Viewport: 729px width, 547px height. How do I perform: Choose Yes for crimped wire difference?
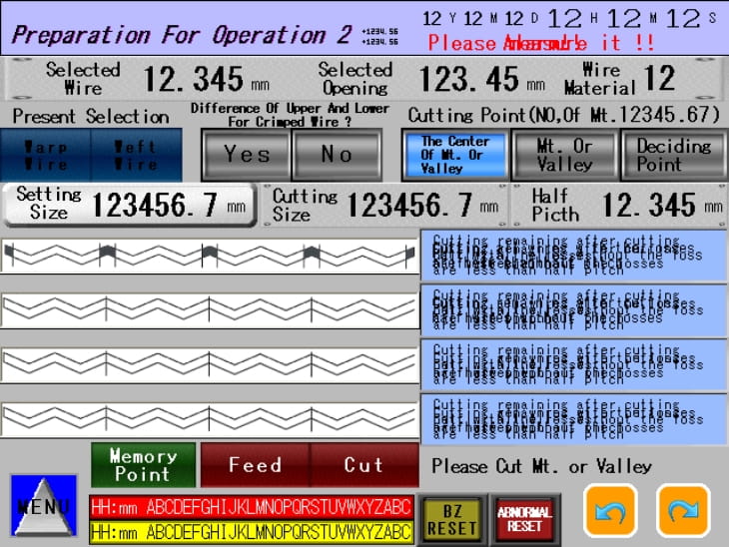click(x=246, y=154)
